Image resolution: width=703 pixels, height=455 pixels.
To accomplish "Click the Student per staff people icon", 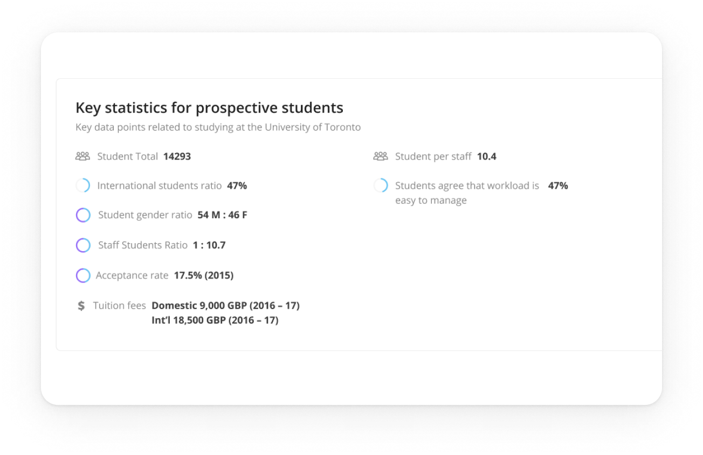I will click(x=381, y=156).
